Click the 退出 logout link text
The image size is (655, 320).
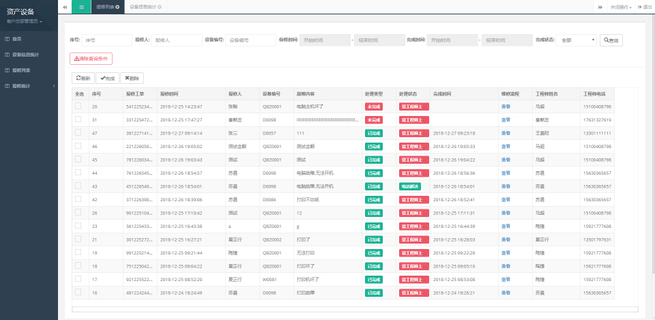coord(647,7)
